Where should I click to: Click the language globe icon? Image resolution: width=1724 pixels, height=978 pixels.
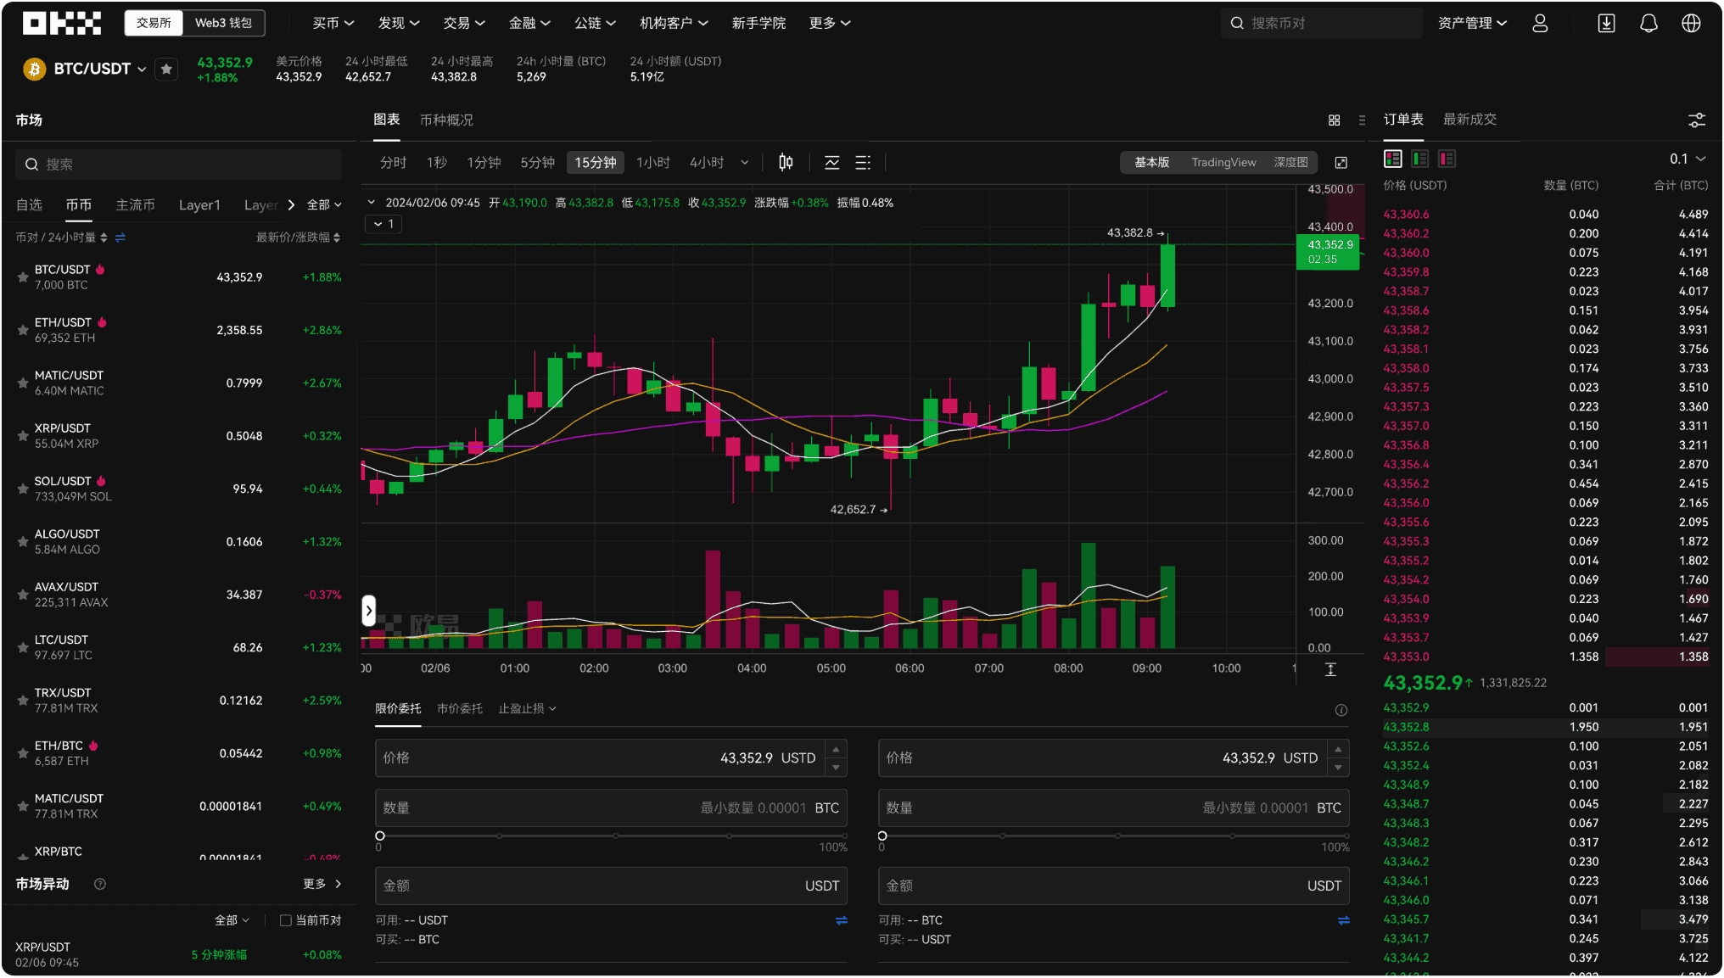[1691, 24]
